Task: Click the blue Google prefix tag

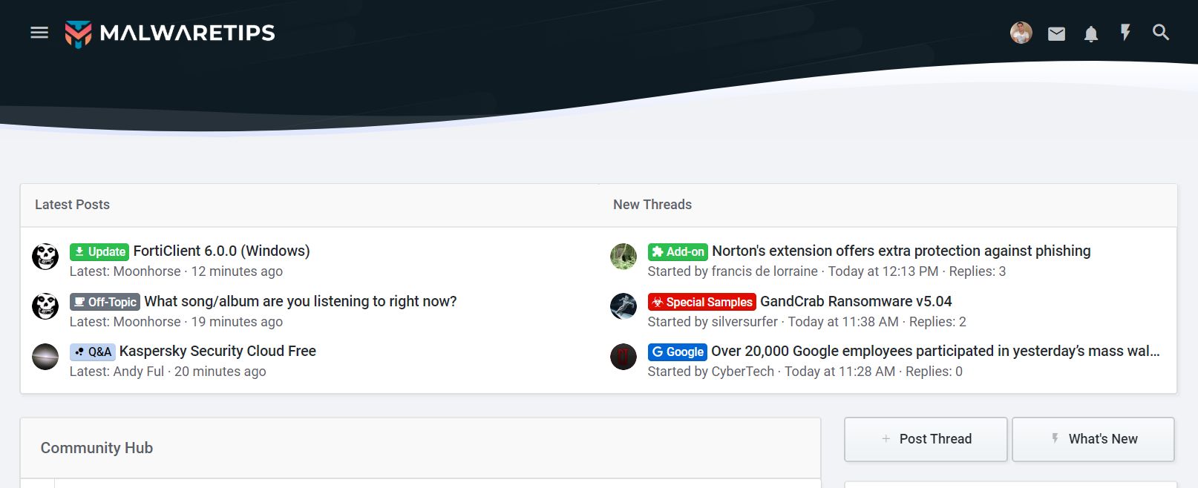Action: point(678,352)
